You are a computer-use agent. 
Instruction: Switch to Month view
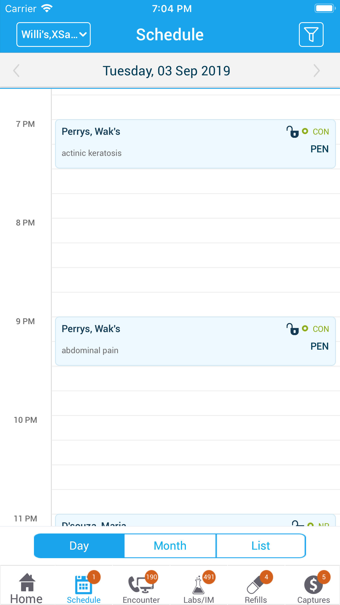point(170,546)
